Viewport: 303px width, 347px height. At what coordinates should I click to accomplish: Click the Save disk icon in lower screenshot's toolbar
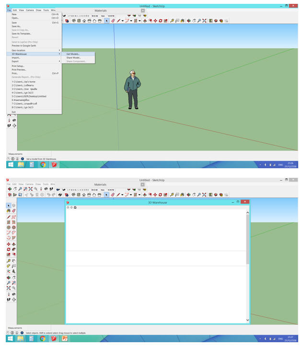pos(20,195)
